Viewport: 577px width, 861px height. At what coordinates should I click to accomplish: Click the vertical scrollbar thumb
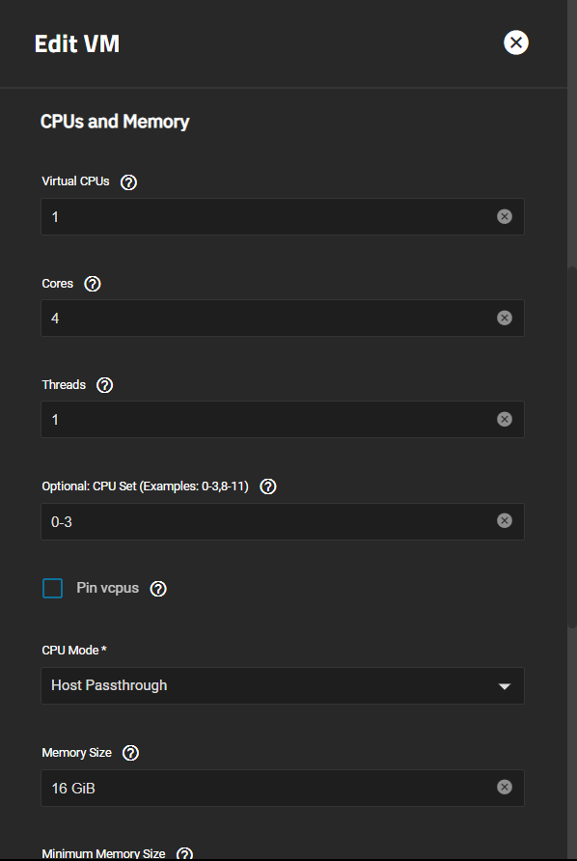point(572,447)
